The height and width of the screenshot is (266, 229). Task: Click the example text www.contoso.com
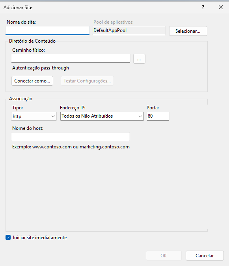click(52, 147)
